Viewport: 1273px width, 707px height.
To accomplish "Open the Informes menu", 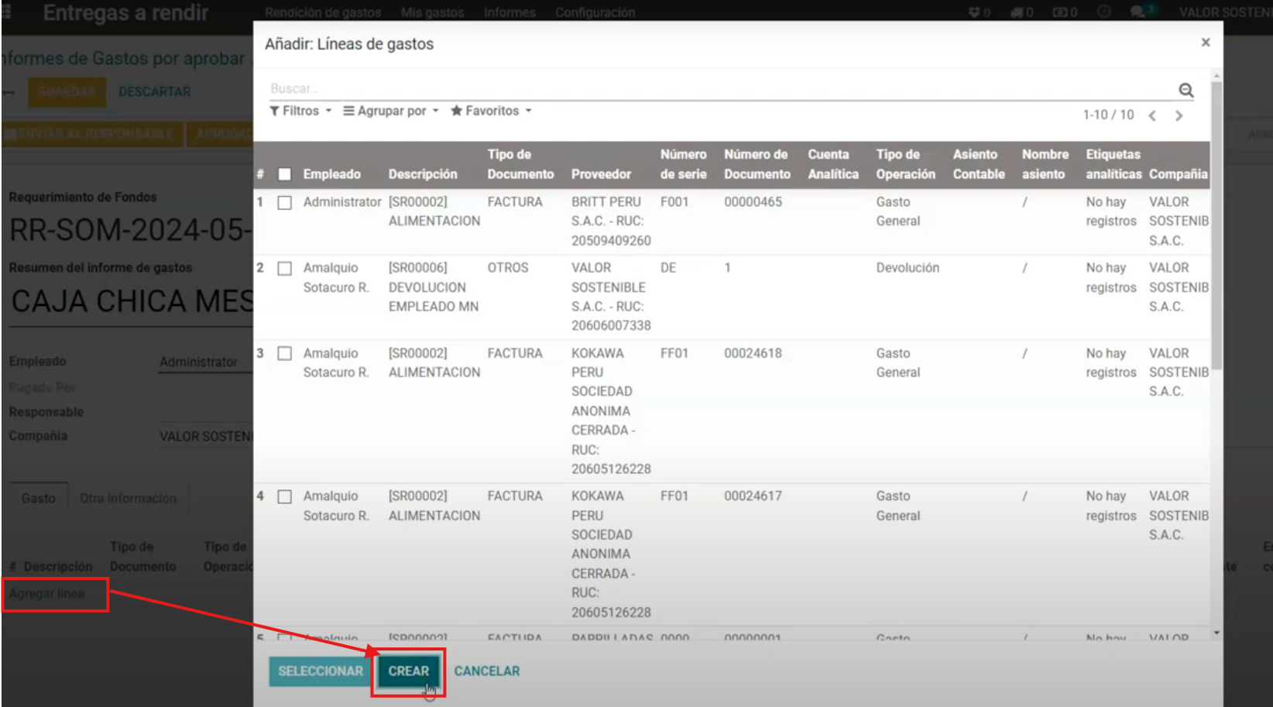I will [x=510, y=12].
